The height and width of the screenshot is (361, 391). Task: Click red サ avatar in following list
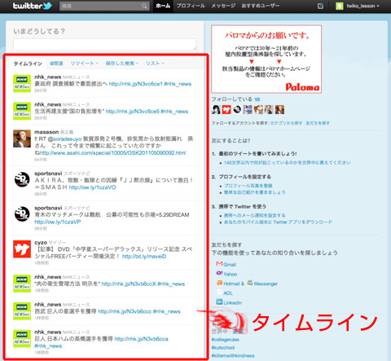[226, 109]
